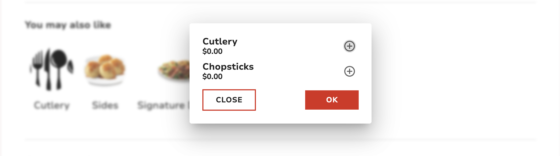Click the Signature dish food image

[x=174, y=70]
